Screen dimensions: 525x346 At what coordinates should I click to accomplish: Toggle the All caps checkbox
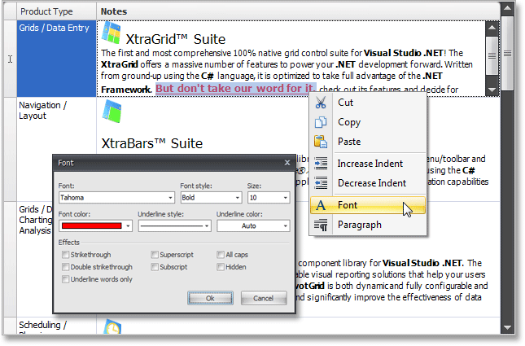221,255
